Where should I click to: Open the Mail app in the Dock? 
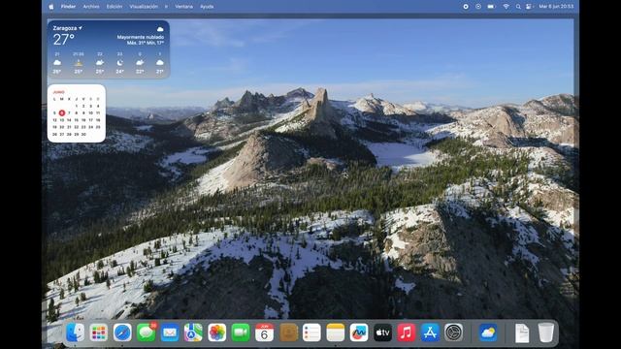point(170,333)
